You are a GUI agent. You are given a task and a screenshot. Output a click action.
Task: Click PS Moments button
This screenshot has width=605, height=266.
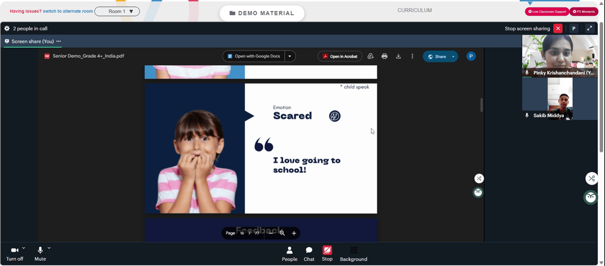click(x=584, y=11)
